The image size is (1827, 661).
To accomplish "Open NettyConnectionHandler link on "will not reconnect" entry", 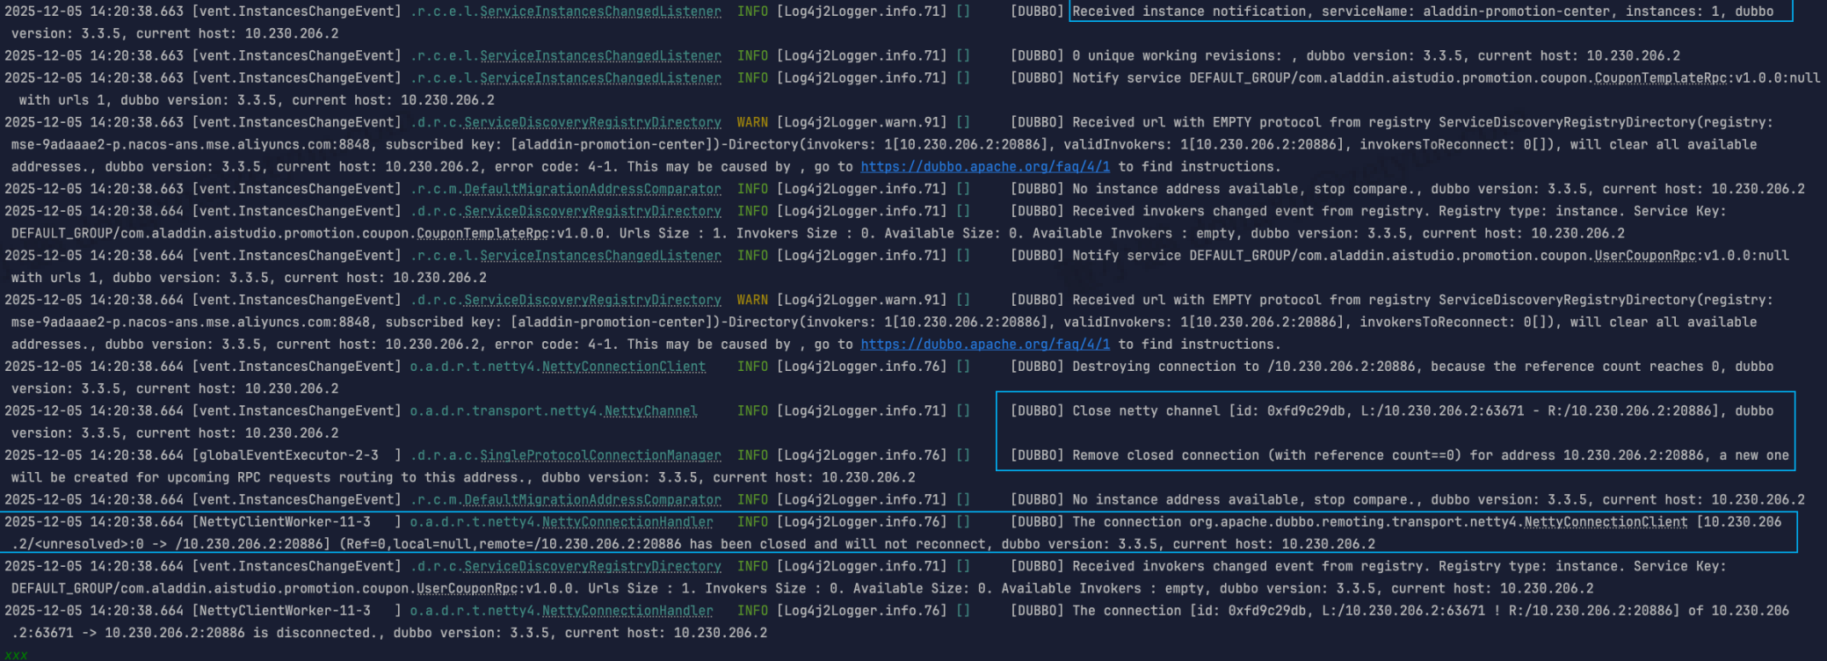I will click(x=627, y=521).
